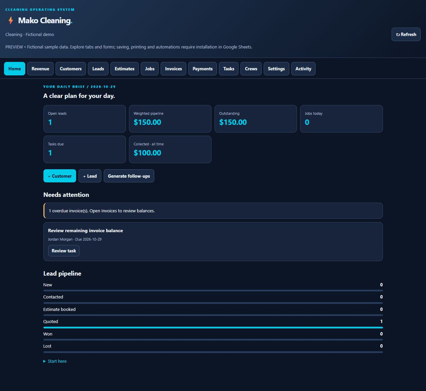Open the Tasks tab
The height and width of the screenshot is (391, 426).
[229, 69]
